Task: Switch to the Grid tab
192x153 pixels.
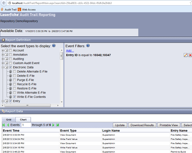Action: [x=9, y=120]
